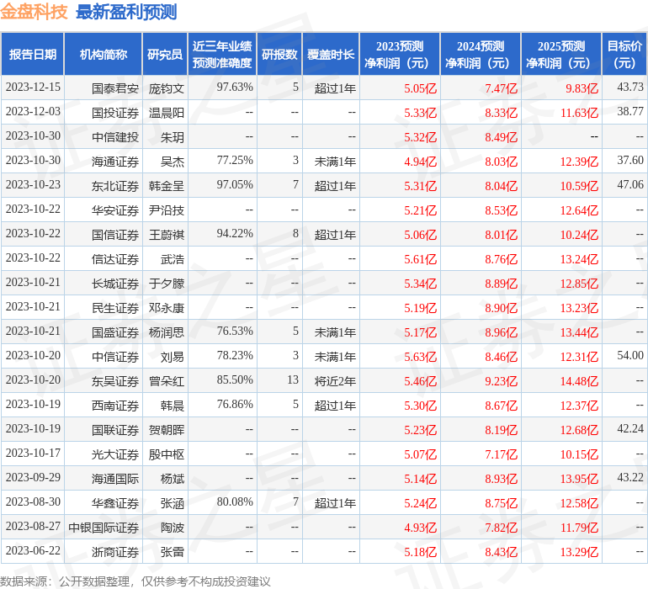Click analyst name 庞钧文
Viewport: 648px width, 589px height.
(x=166, y=88)
